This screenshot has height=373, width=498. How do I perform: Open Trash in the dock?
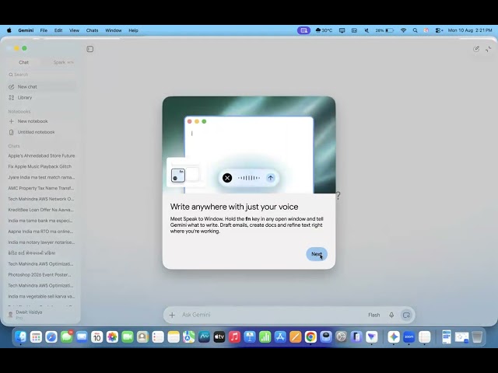(477, 336)
